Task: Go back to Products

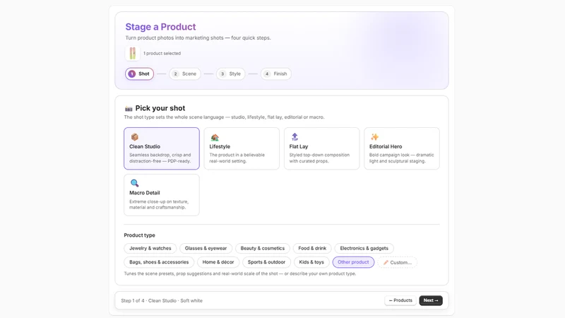Action: click(400, 300)
